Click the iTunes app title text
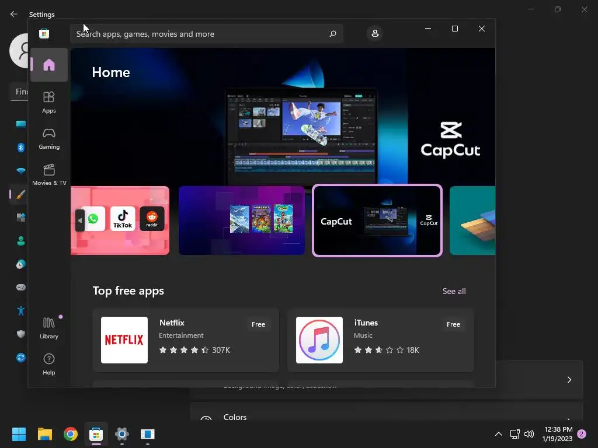The height and width of the screenshot is (448, 598). coord(366,323)
